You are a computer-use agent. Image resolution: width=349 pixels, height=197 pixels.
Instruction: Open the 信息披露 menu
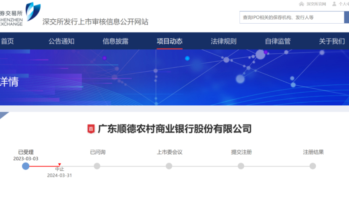[116, 41]
